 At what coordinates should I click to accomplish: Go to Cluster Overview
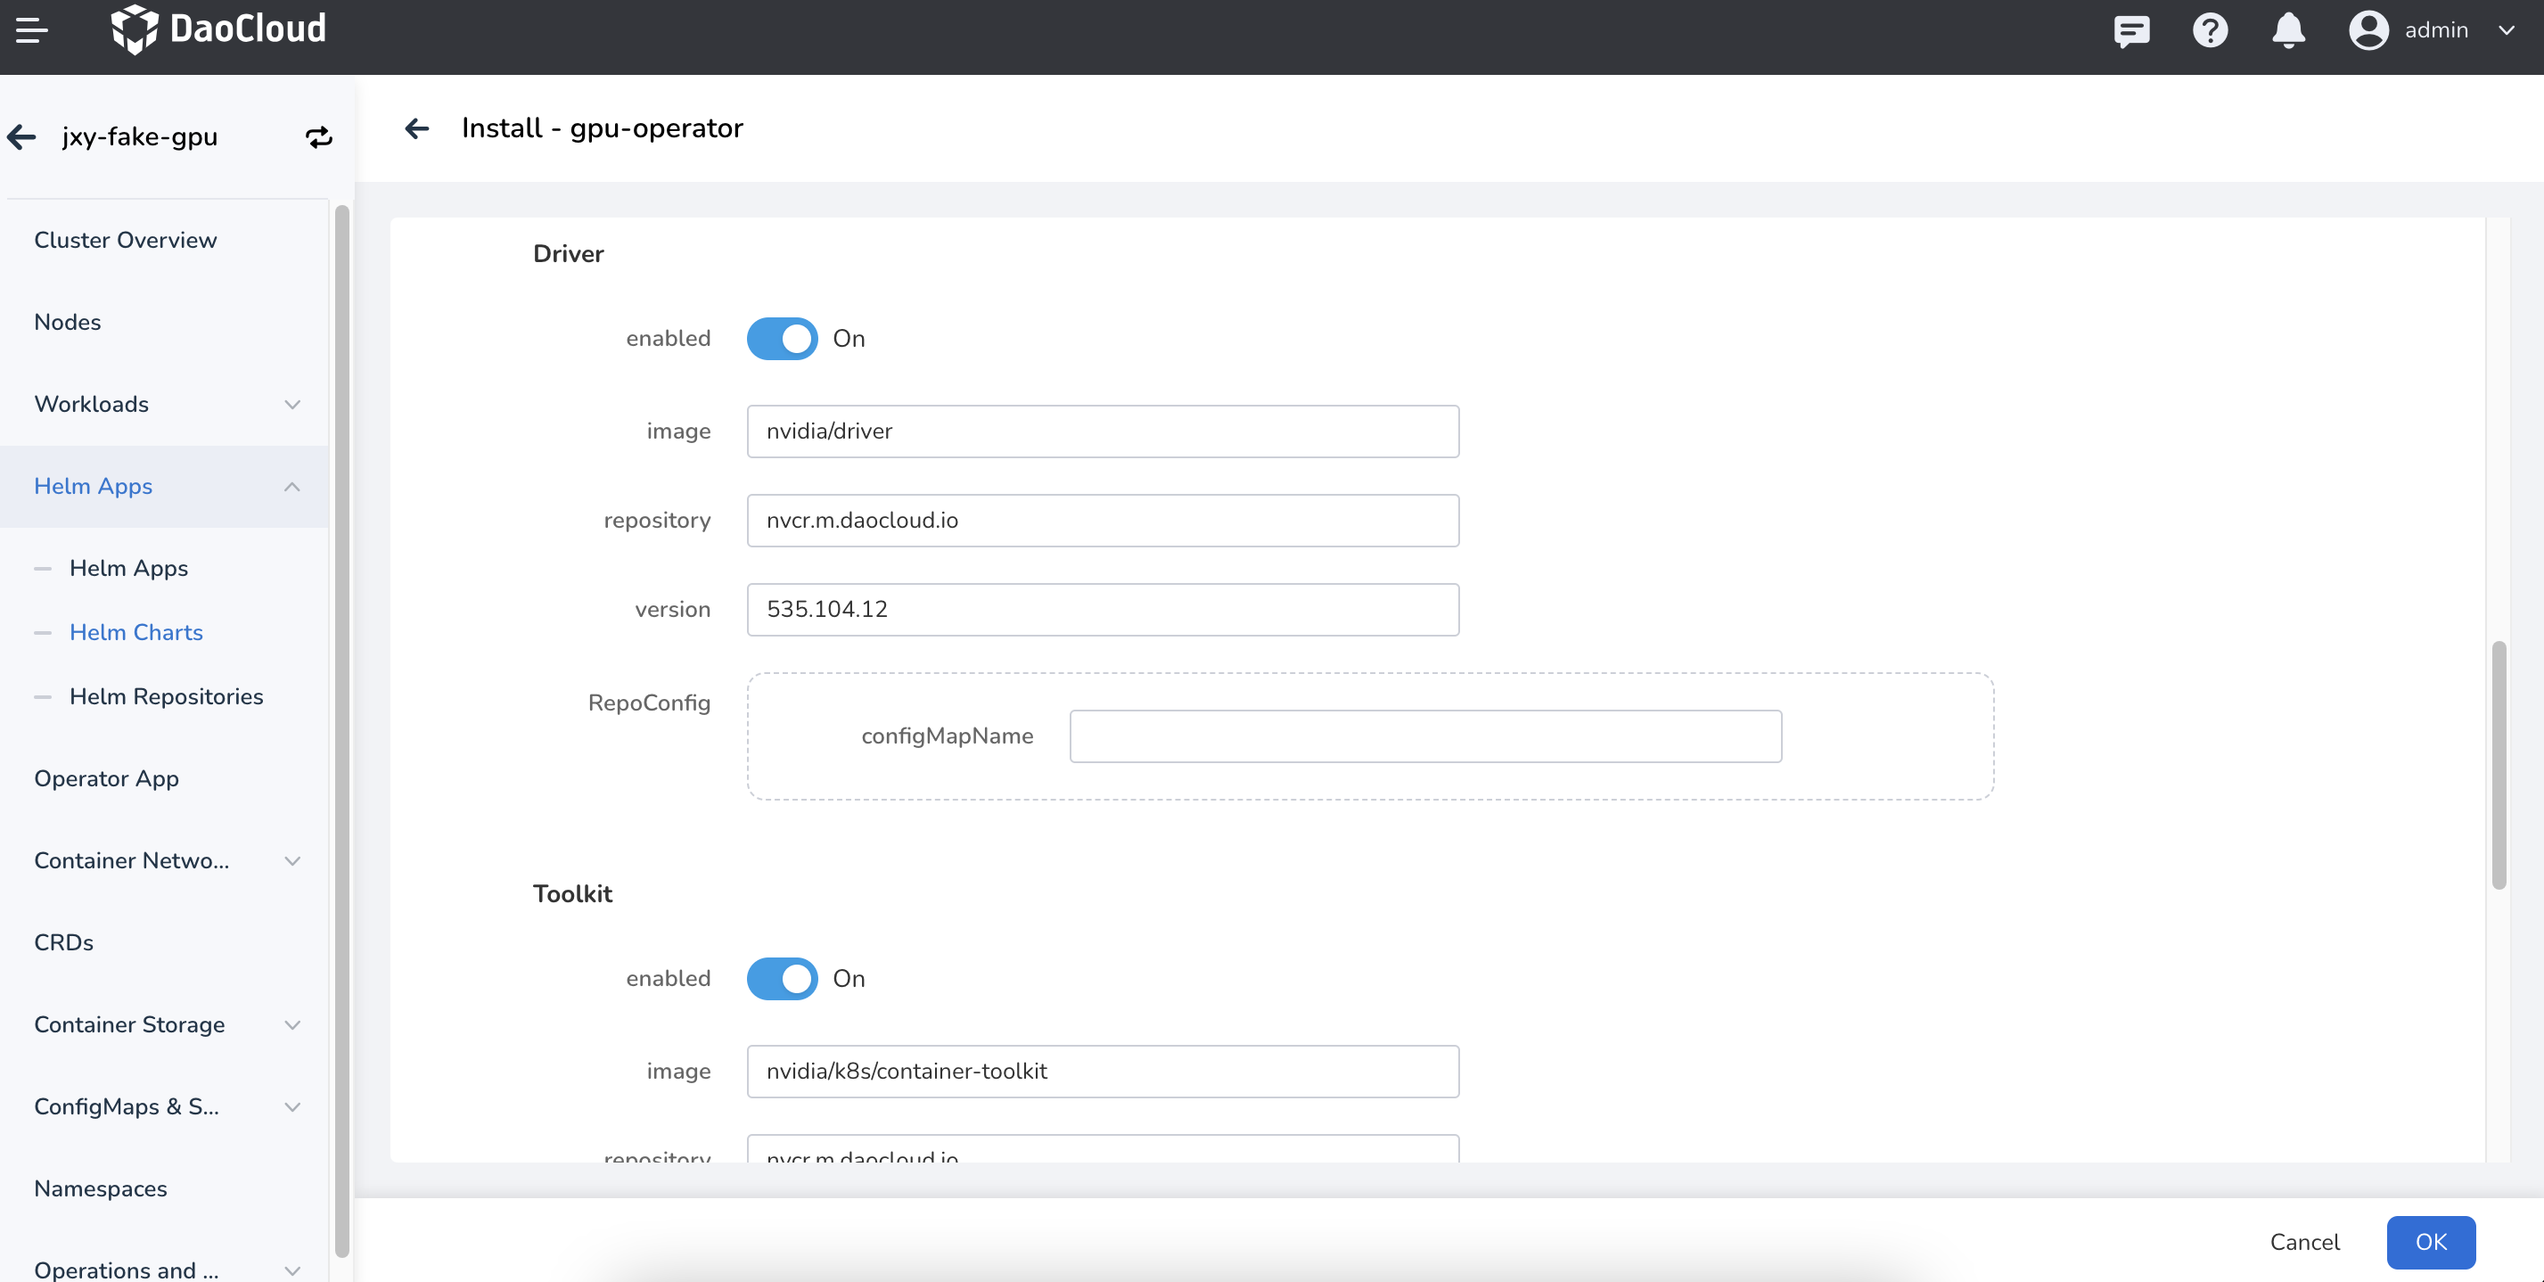126,240
